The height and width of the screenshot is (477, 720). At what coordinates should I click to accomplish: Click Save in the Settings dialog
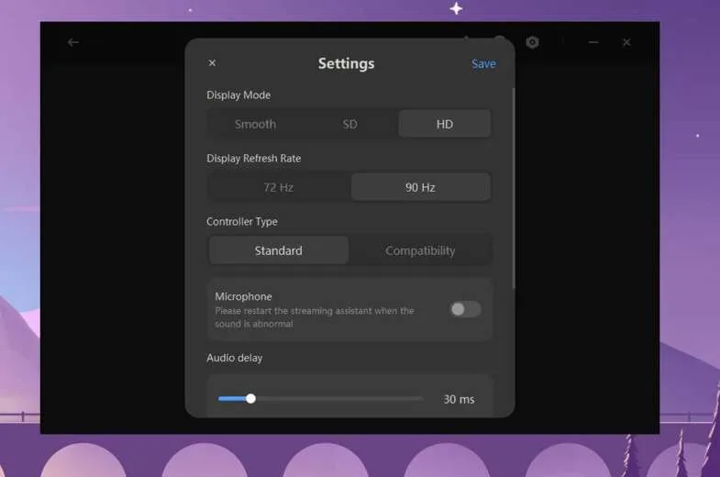(x=483, y=64)
